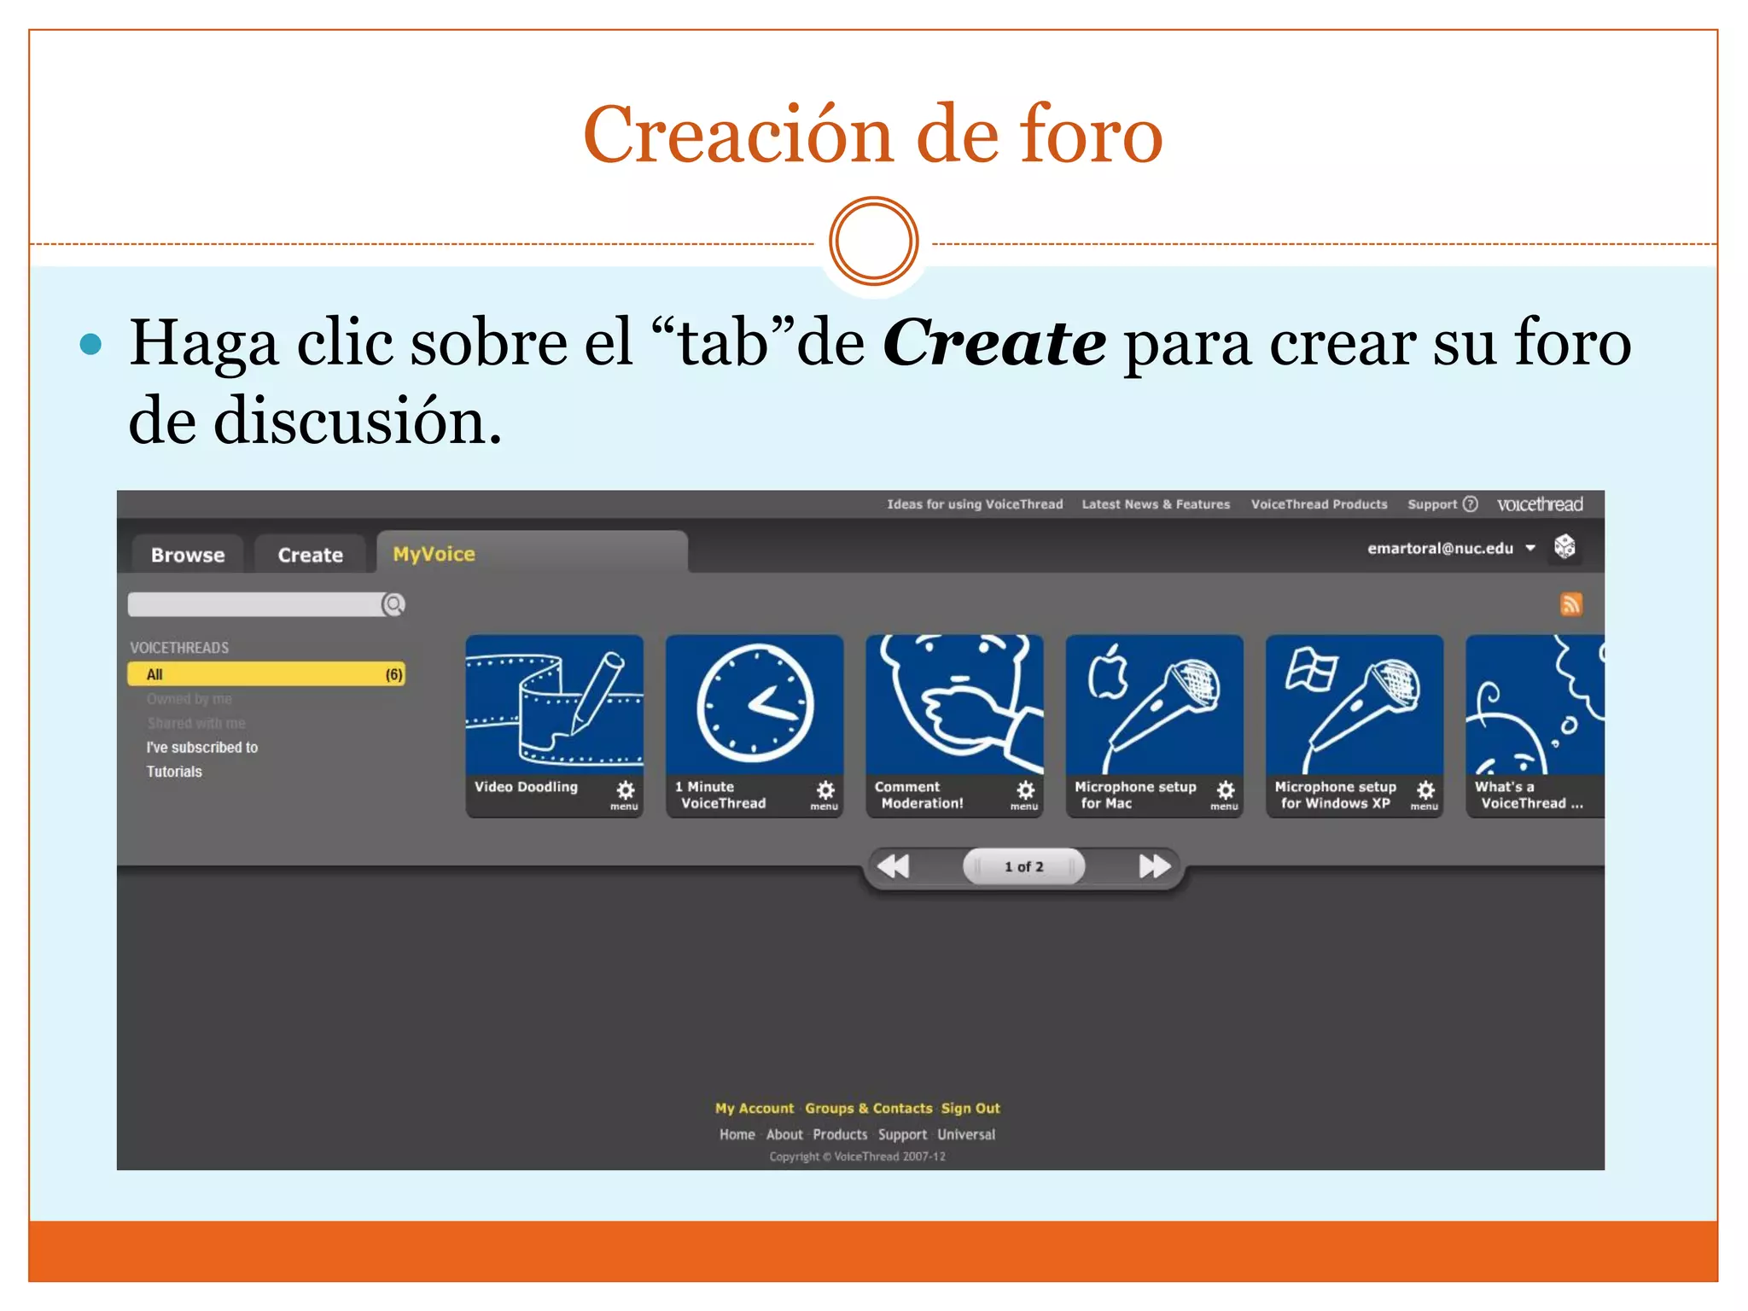
Task: Open the footer Universal link
Action: point(966,1134)
